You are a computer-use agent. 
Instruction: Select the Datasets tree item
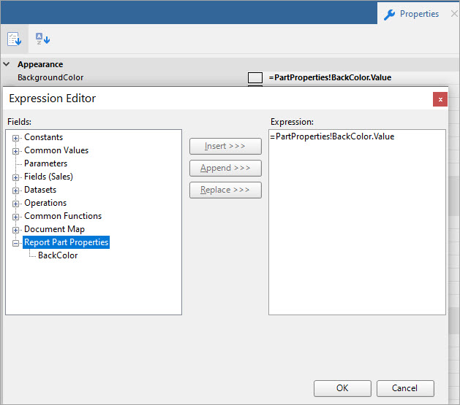pyautogui.click(x=40, y=190)
